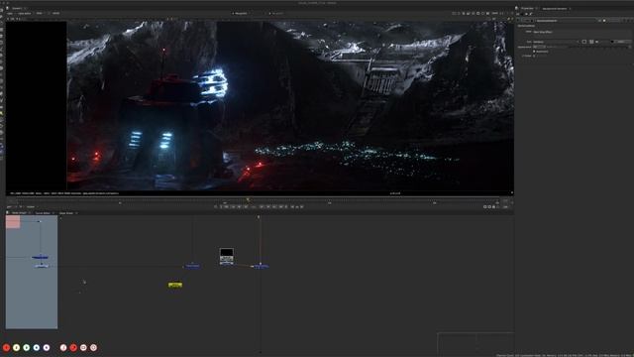
Task: Switch to the Properties tab
Action: 527,8
